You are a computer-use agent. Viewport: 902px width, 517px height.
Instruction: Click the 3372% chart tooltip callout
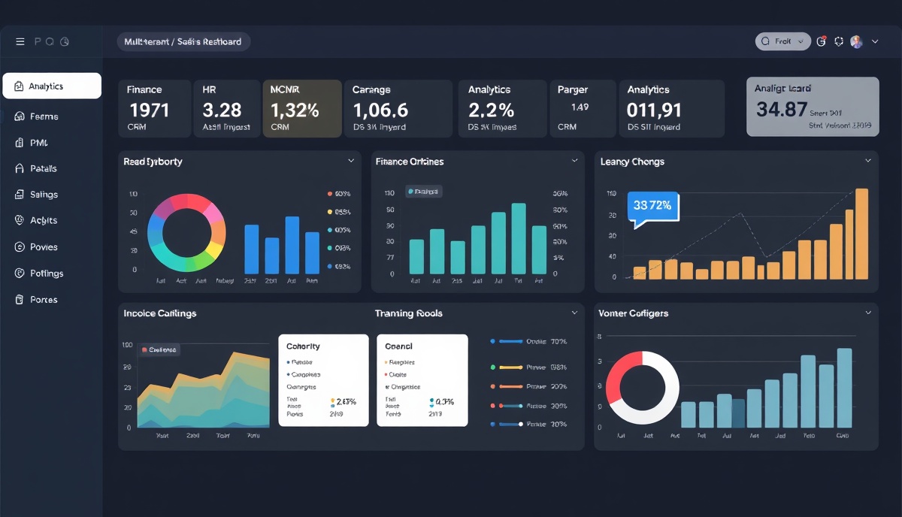click(x=651, y=204)
